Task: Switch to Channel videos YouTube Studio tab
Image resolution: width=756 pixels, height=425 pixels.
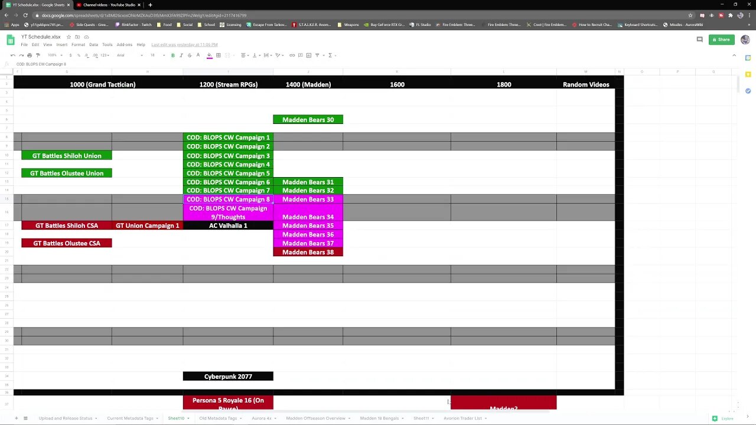Action: (x=107, y=5)
